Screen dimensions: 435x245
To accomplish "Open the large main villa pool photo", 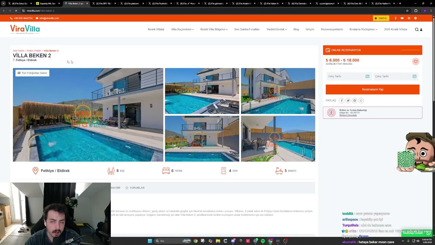I will 88,115.
